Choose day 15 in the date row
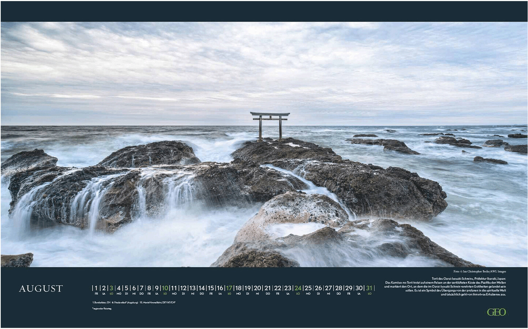 [211, 288]
